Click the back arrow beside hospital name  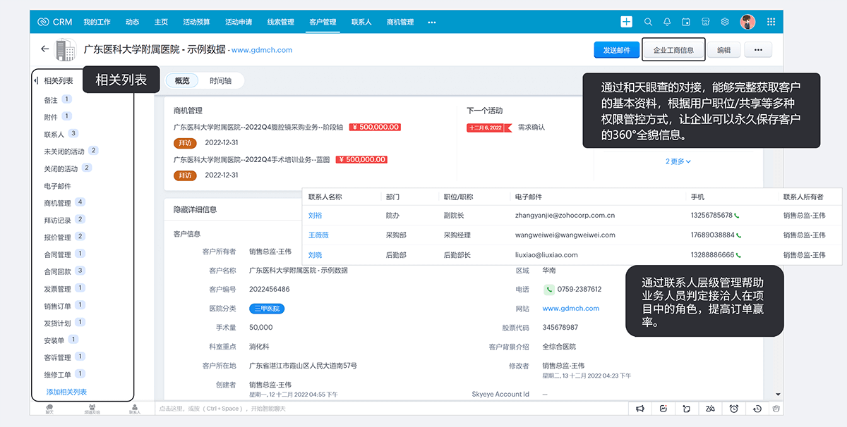point(45,49)
